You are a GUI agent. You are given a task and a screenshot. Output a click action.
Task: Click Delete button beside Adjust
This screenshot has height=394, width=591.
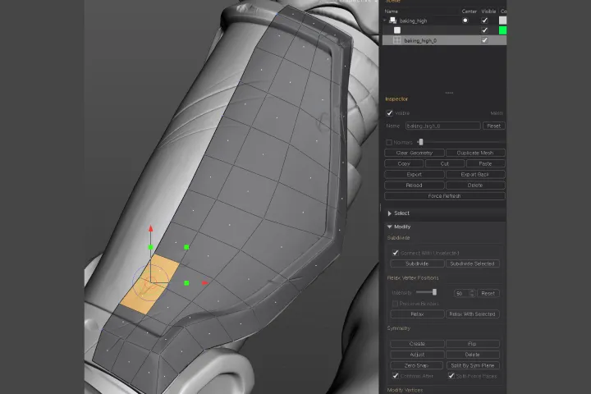pos(473,355)
